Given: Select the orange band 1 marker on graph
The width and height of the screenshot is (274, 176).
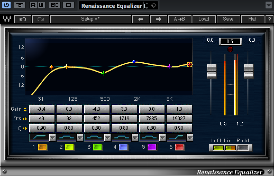Looking at the screenshot, I should pyautogui.click(x=51, y=67).
